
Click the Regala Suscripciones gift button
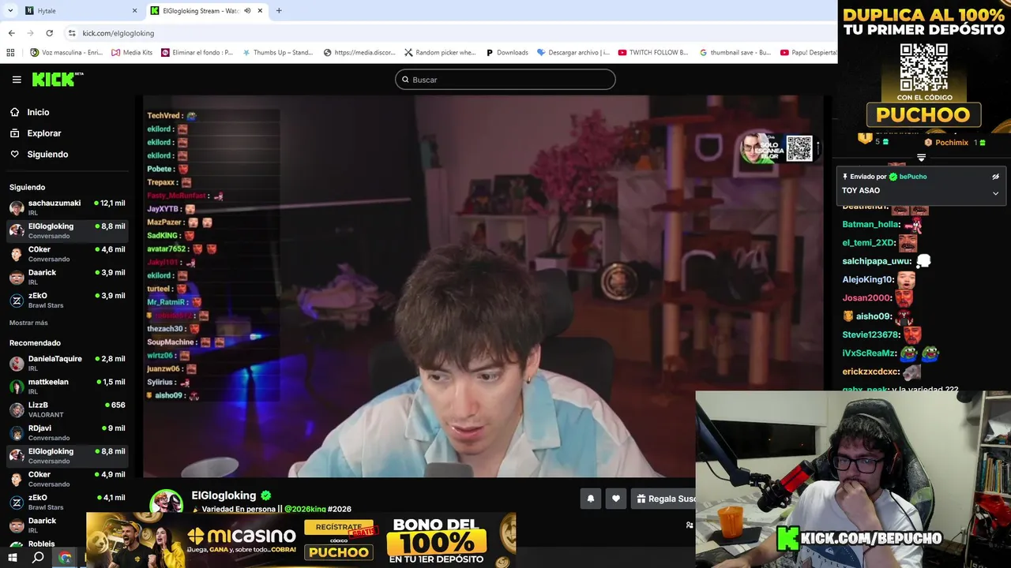click(x=663, y=499)
